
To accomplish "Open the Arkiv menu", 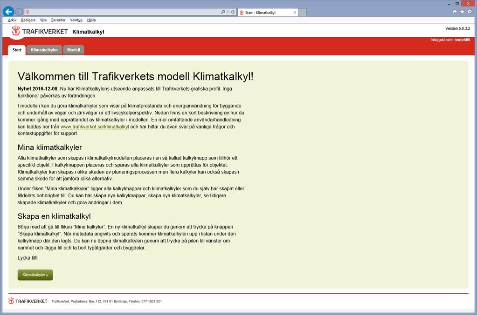I will (x=12, y=20).
